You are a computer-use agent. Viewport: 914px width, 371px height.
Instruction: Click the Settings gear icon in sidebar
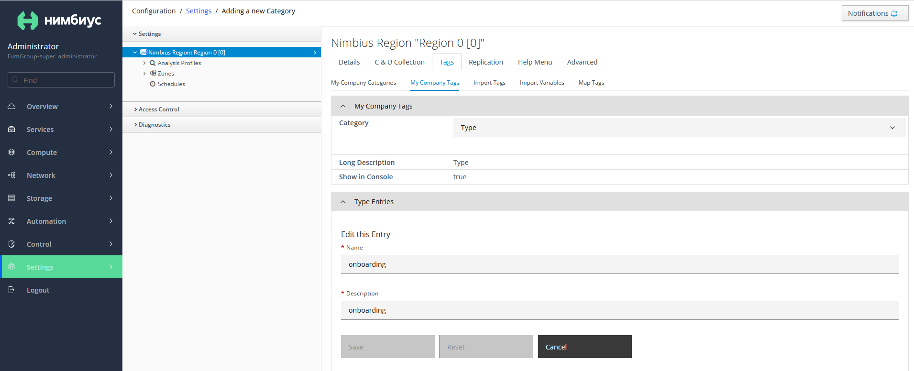click(11, 267)
